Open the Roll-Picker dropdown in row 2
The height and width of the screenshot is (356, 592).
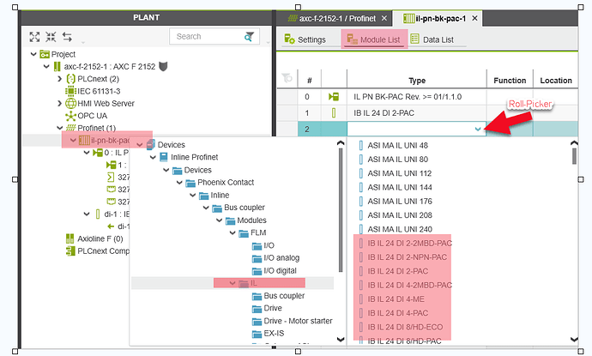(x=478, y=128)
